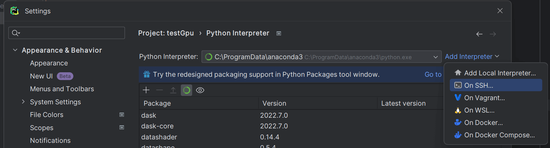This screenshot has height=148, width=550.
Task: Click the project-level settings icon next to Python Interpreter
Action: pyautogui.click(x=279, y=33)
